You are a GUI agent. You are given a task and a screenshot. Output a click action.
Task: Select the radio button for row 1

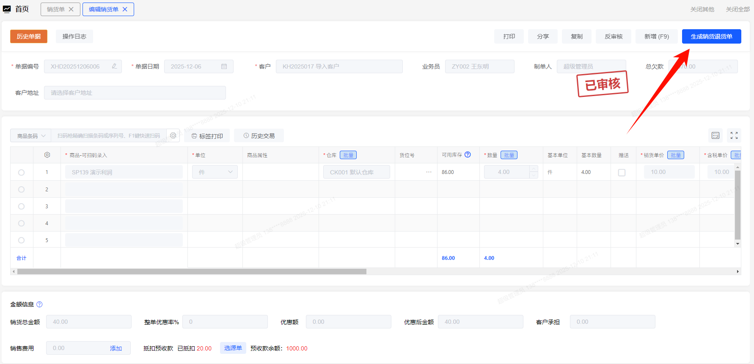point(22,172)
